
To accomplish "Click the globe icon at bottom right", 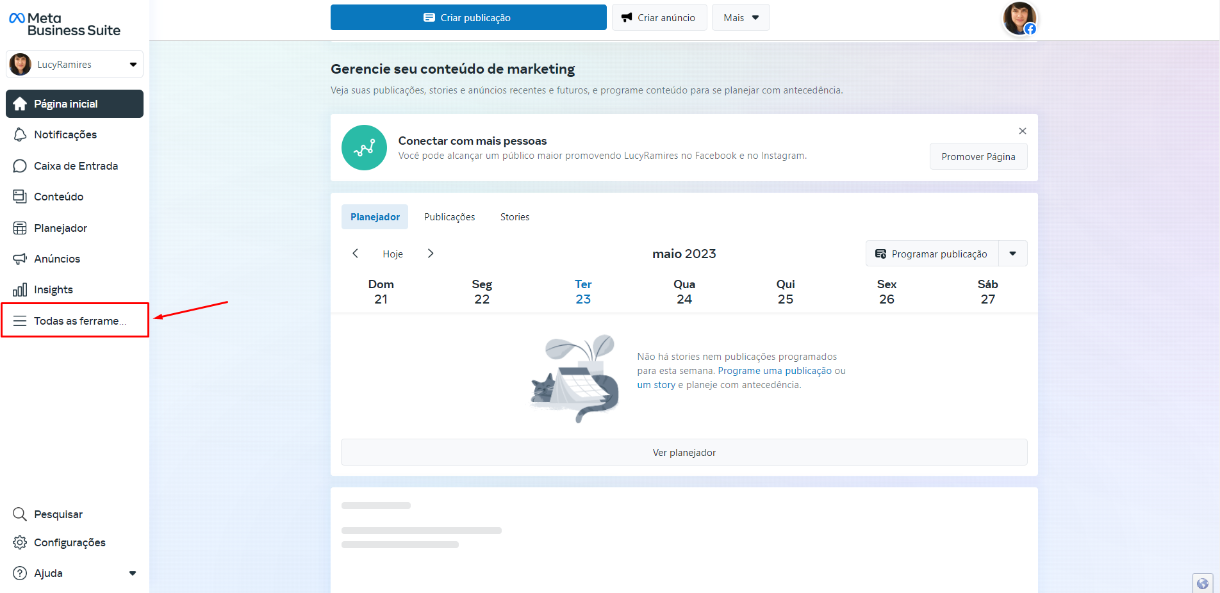I will 1203,583.
